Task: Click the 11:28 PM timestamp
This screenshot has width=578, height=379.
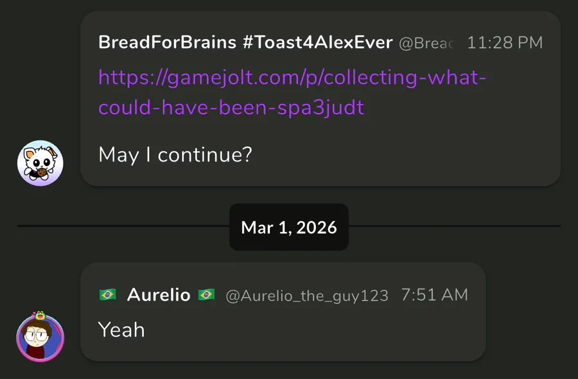Action: click(505, 43)
